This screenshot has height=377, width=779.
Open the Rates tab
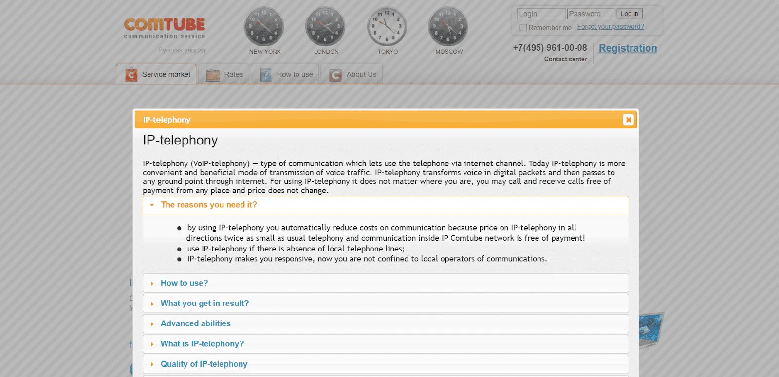224,74
